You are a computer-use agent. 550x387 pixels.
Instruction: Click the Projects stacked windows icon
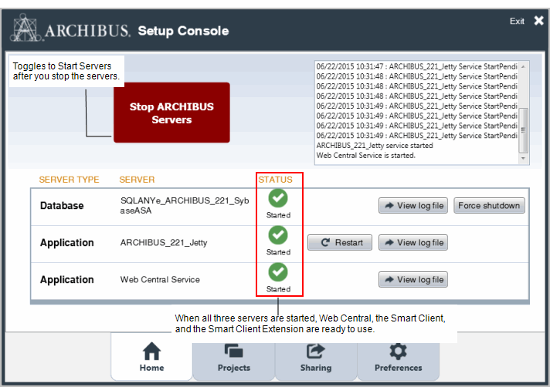[x=233, y=351]
